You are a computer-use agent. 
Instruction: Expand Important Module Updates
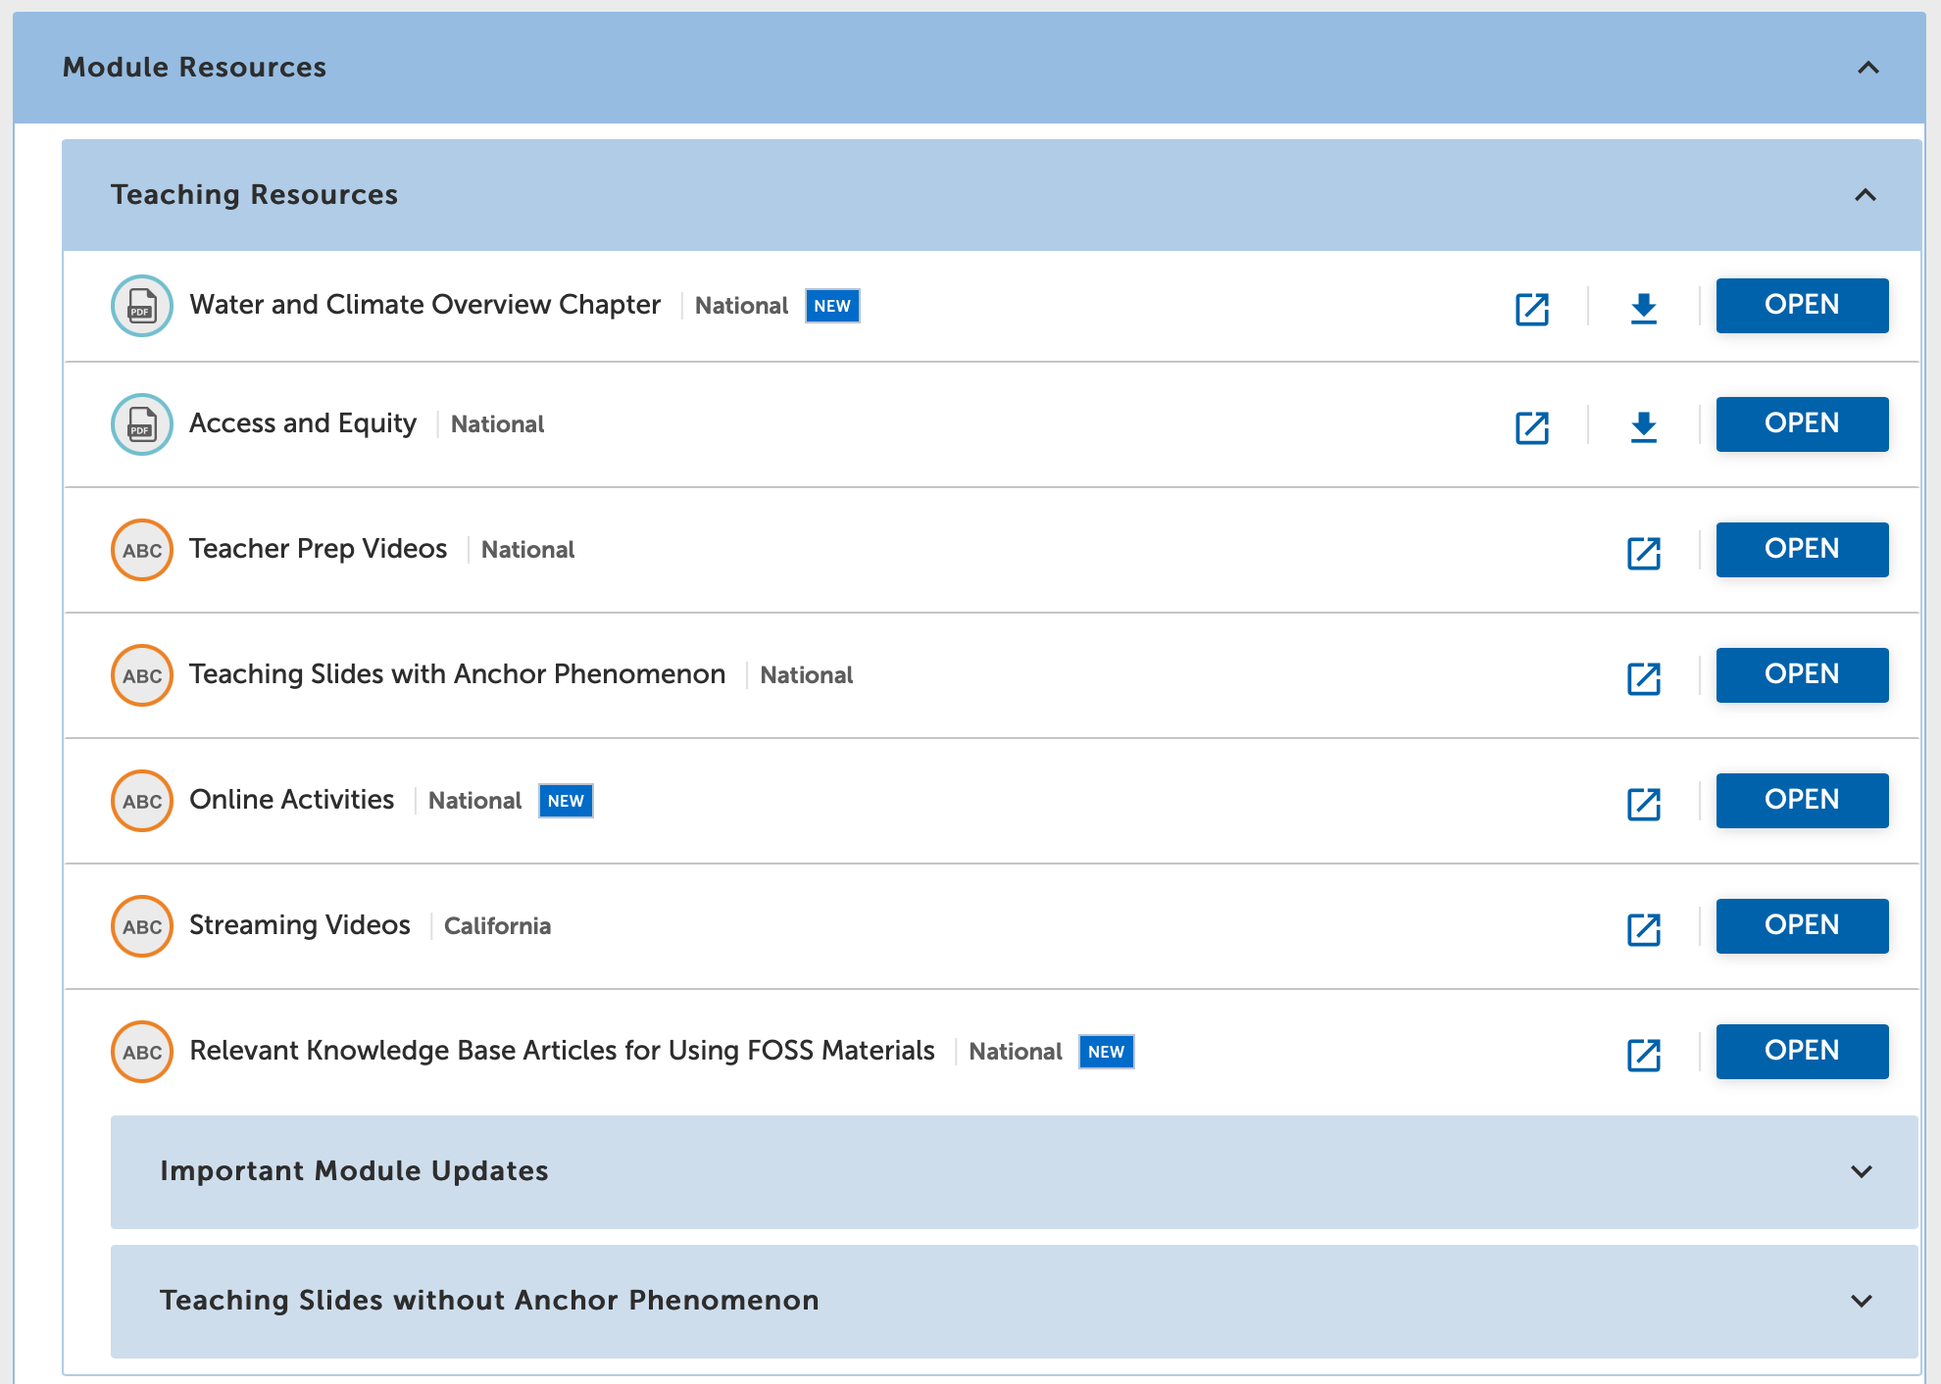[1861, 1171]
